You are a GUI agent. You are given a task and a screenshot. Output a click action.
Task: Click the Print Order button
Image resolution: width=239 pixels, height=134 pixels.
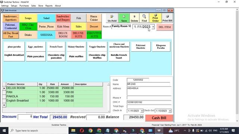(x=155, y=18)
